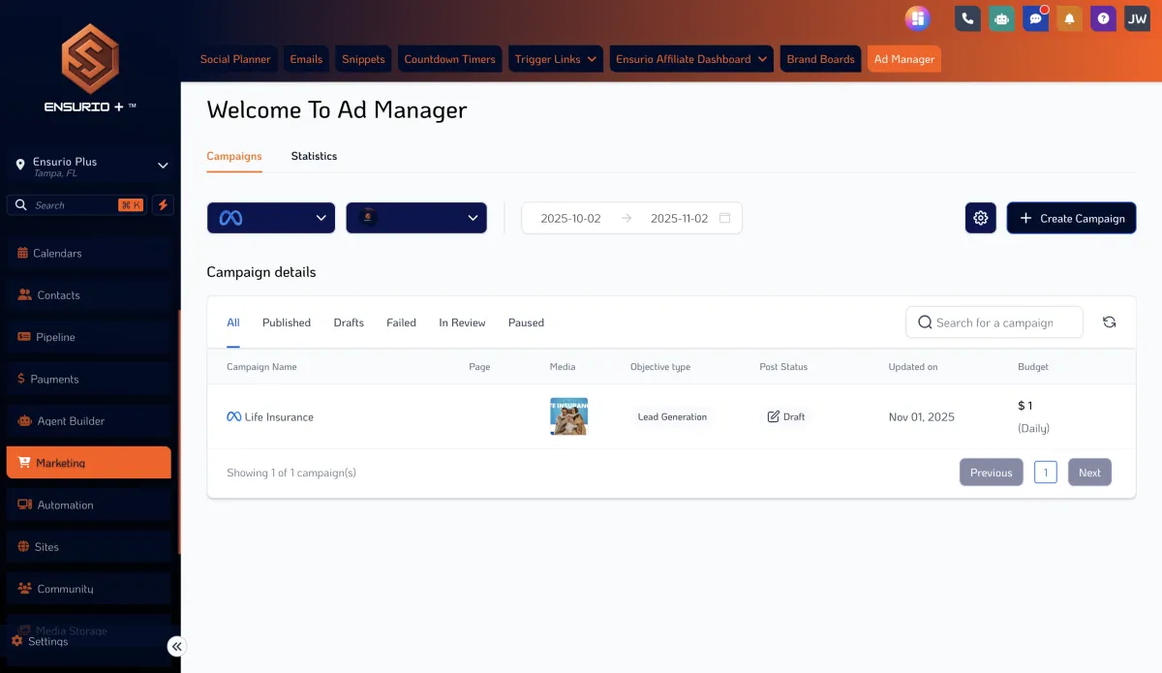This screenshot has height=673, width=1162.
Task: Click the Budget column header
Action: coord(1032,367)
